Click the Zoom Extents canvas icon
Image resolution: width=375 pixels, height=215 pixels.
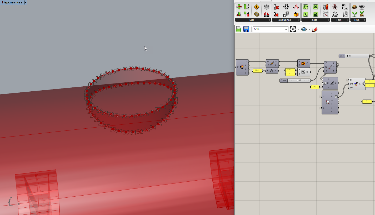pos(293,29)
